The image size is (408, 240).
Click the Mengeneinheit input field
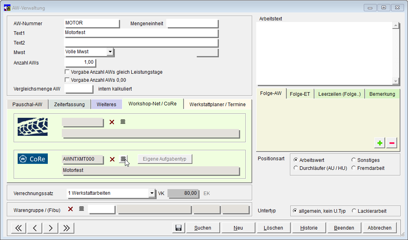[x=192, y=23]
